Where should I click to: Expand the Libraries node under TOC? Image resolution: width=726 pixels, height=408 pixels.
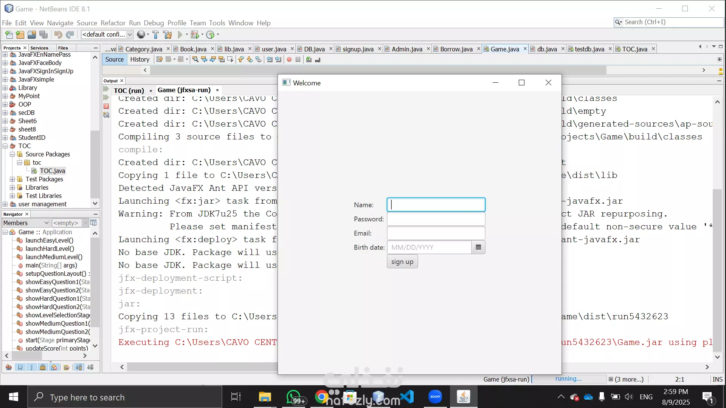coord(12,187)
